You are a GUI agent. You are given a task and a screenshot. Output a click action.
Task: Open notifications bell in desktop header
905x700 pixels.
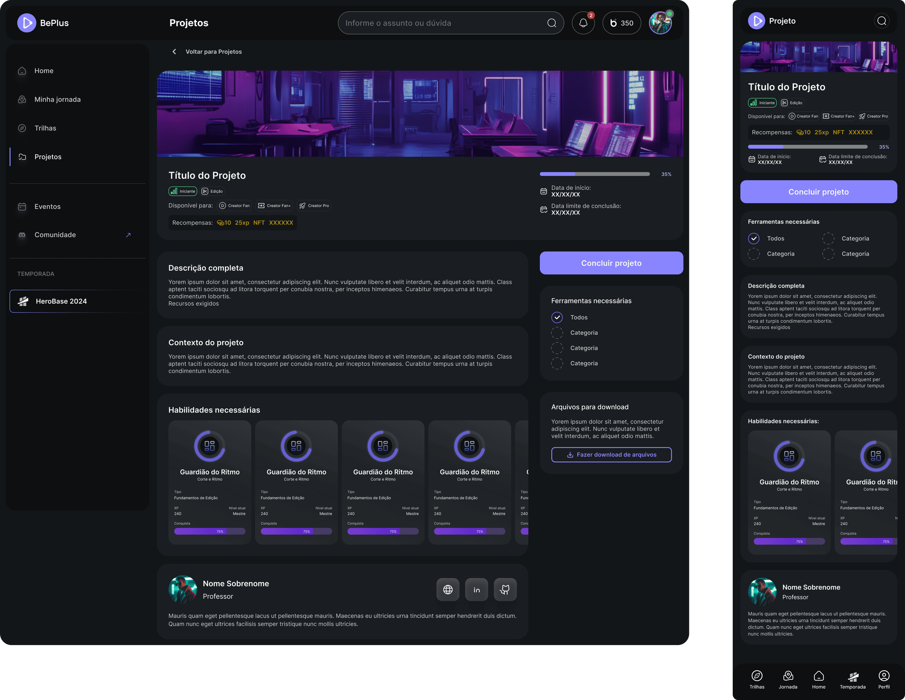click(x=583, y=23)
